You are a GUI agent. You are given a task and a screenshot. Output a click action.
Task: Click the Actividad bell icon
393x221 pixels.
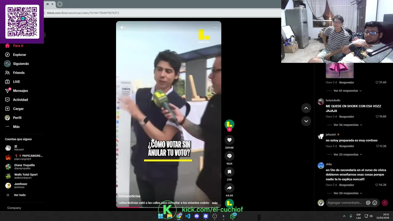tap(7, 100)
